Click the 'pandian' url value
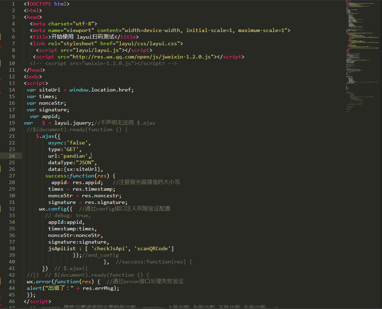382x309 pixels. point(74,156)
